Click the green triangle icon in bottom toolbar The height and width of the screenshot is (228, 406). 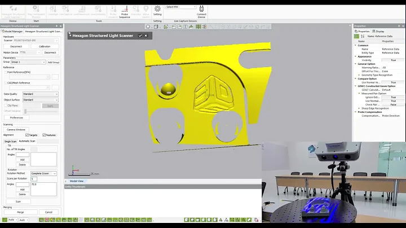pos(220,220)
